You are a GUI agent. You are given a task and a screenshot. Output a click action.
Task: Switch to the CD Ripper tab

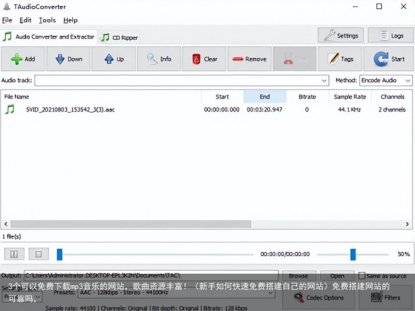click(120, 37)
